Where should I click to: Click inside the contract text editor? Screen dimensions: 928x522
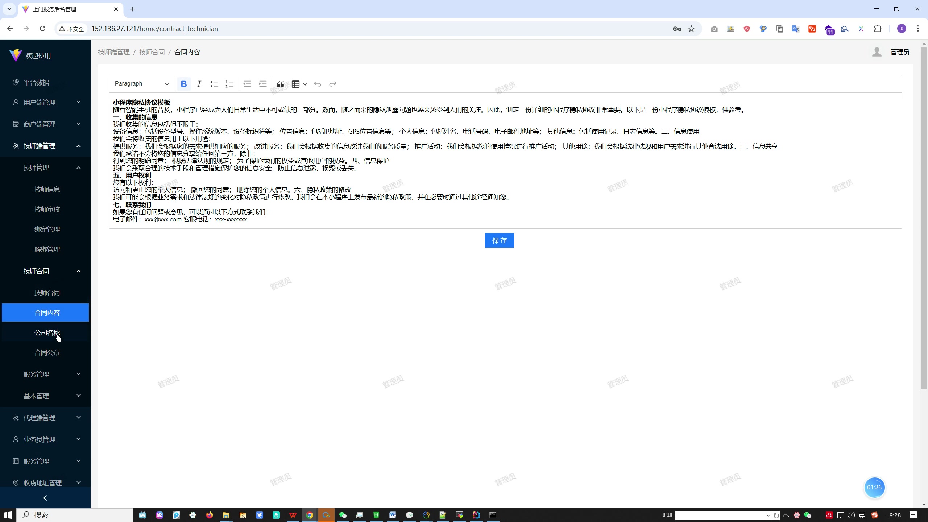505,161
